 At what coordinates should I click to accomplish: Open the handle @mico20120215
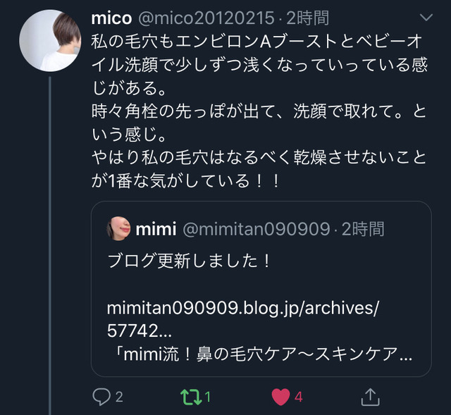coord(206,18)
